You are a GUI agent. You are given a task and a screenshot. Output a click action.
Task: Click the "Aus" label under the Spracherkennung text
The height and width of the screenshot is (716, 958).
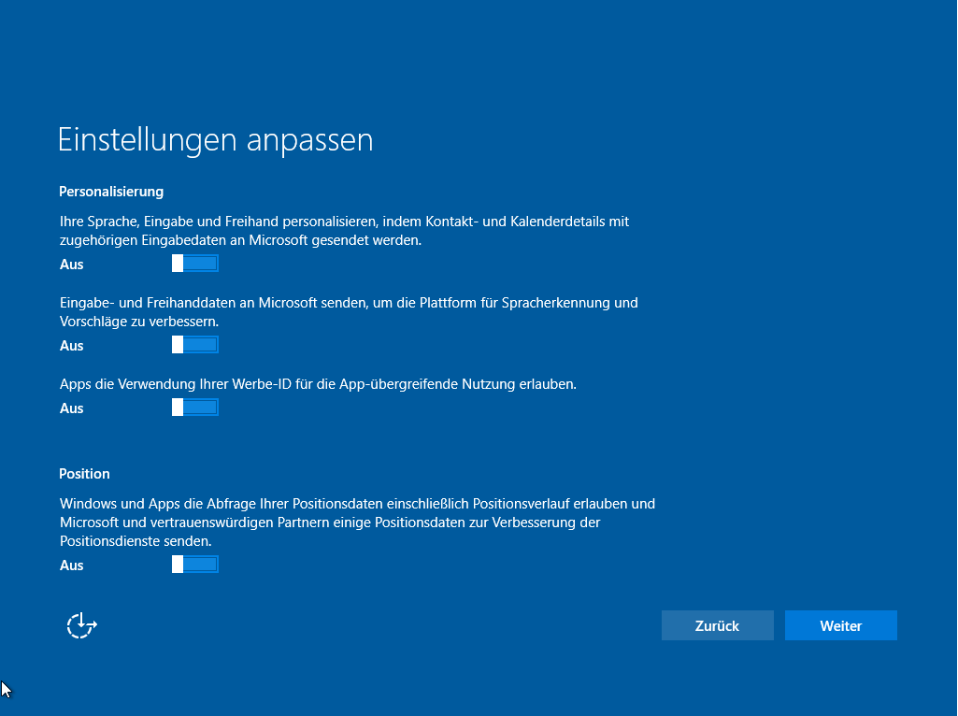click(72, 346)
